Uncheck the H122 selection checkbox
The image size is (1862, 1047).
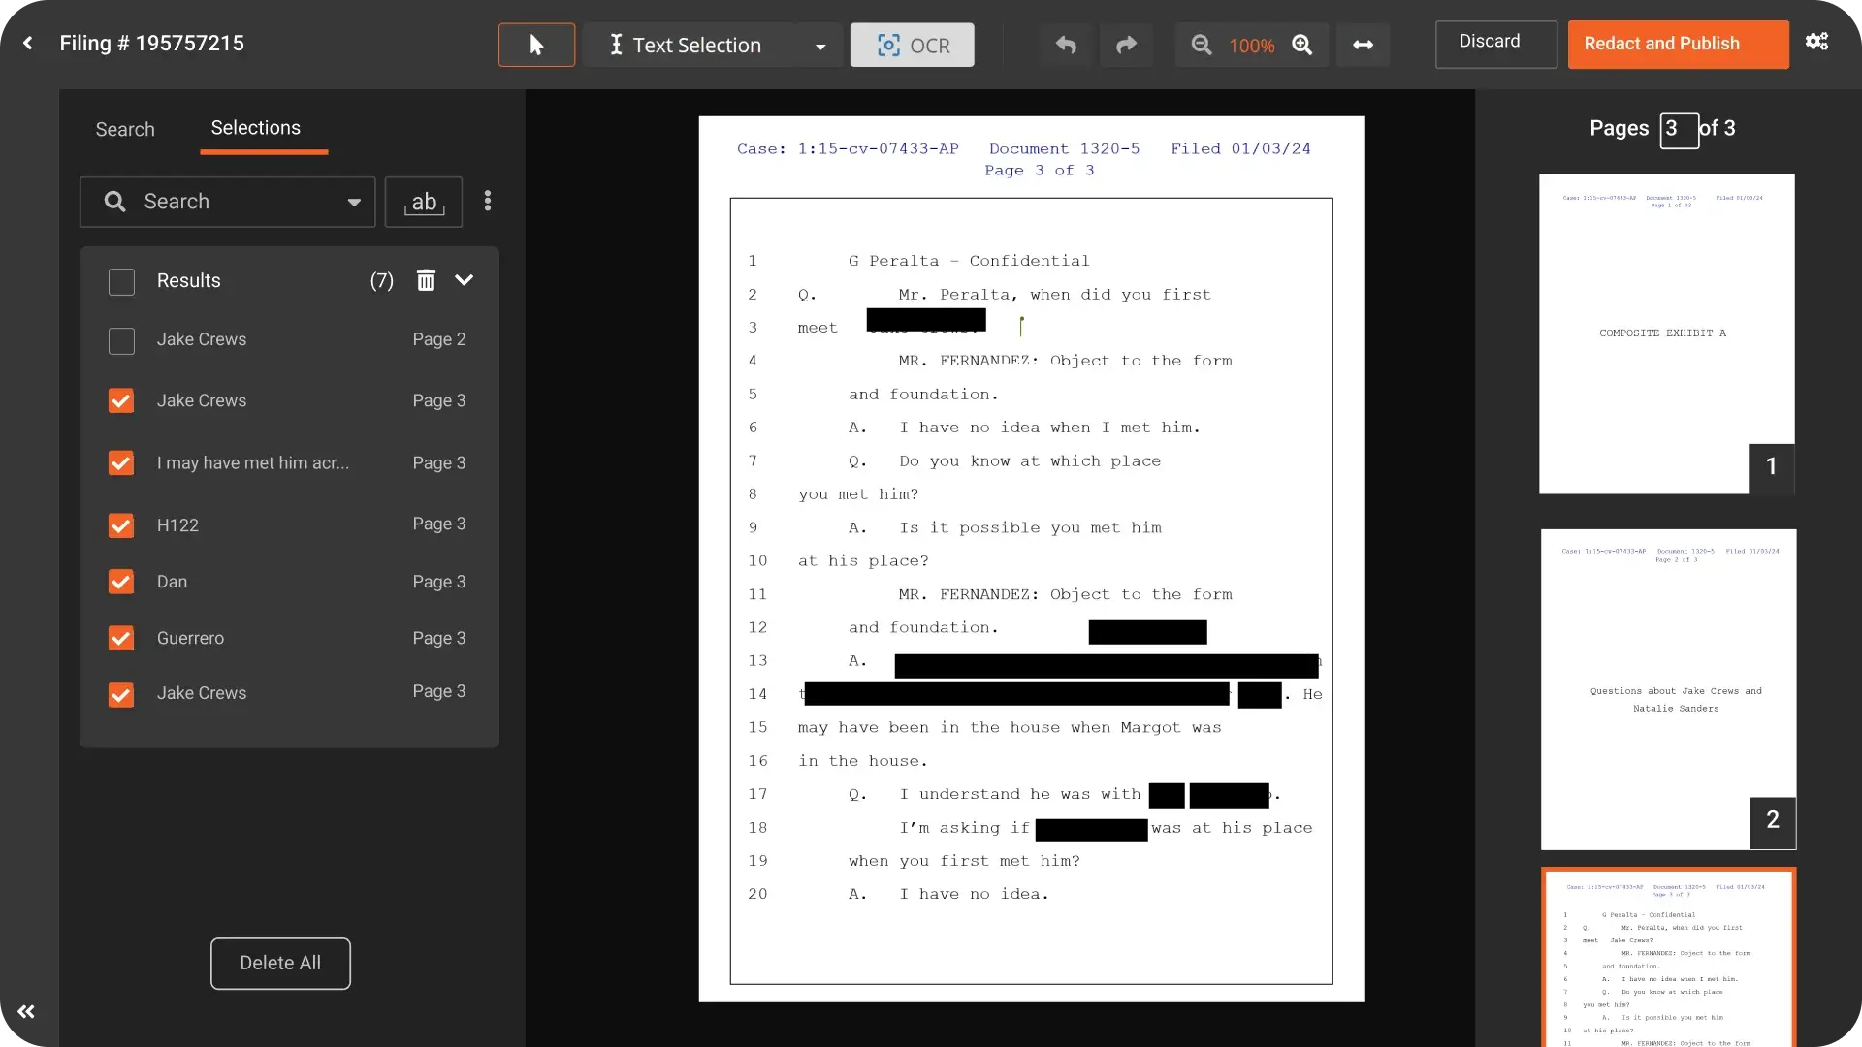[121, 525]
